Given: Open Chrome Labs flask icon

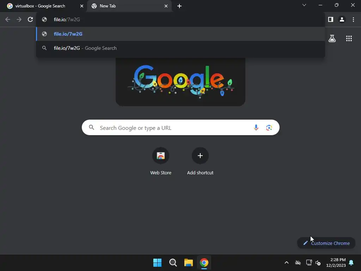Looking at the screenshot, I should click(332, 38).
